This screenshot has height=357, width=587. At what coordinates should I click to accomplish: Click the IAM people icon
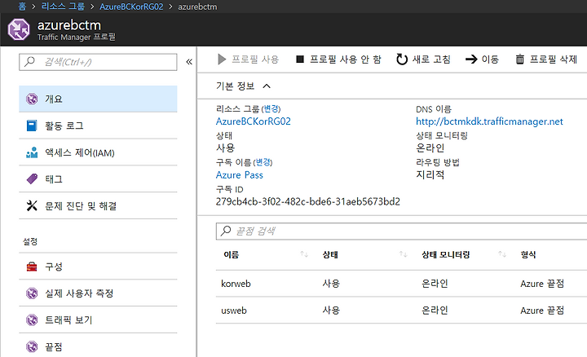coord(32,152)
